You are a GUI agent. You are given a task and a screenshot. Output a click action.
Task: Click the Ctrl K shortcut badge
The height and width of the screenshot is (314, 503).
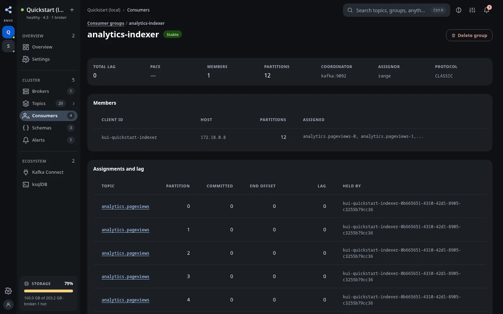(x=438, y=10)
